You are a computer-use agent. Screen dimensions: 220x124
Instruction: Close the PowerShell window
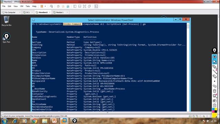(186, 19)
